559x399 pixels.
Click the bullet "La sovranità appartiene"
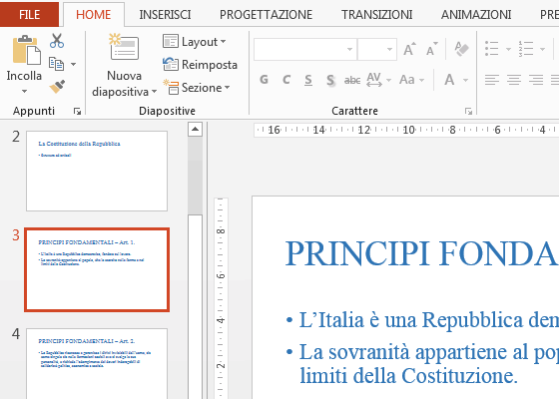[428, 352]
